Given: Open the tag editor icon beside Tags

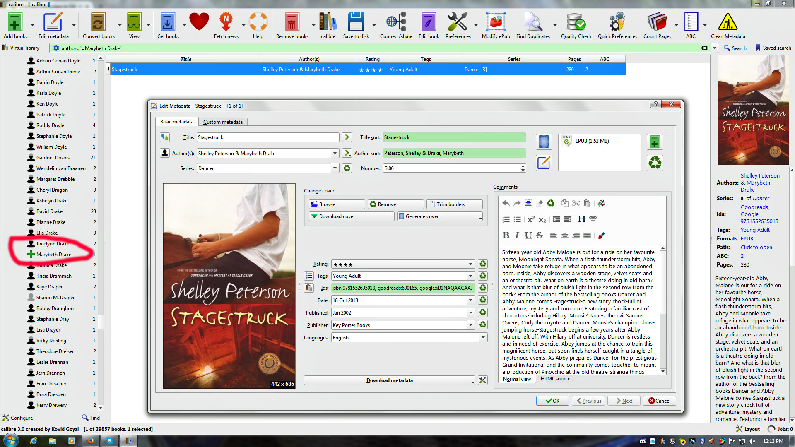Looking at the screenshot, I should [x=309, y=276].
